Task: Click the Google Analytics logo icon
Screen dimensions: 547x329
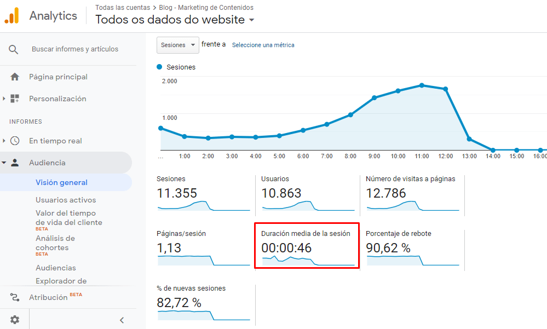Action: click(x=11, y=15)
